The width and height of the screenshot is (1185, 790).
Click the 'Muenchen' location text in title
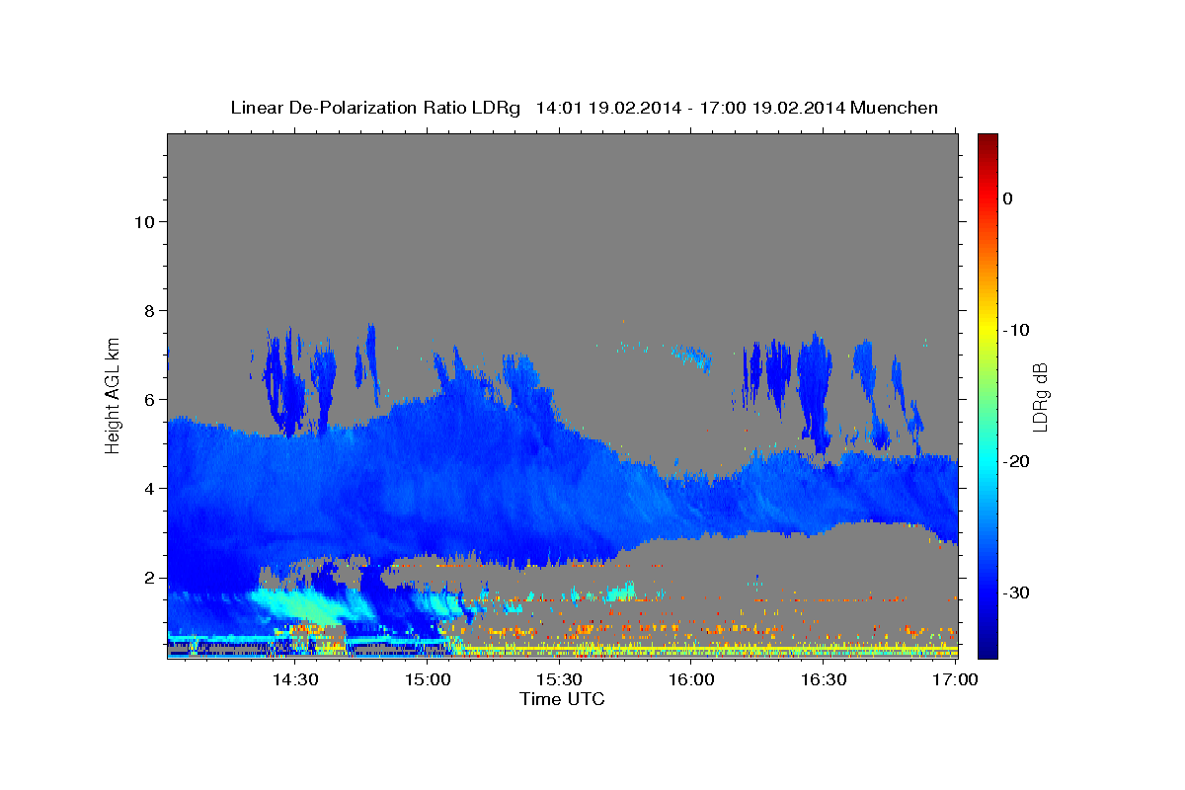(x=896, y=108)
